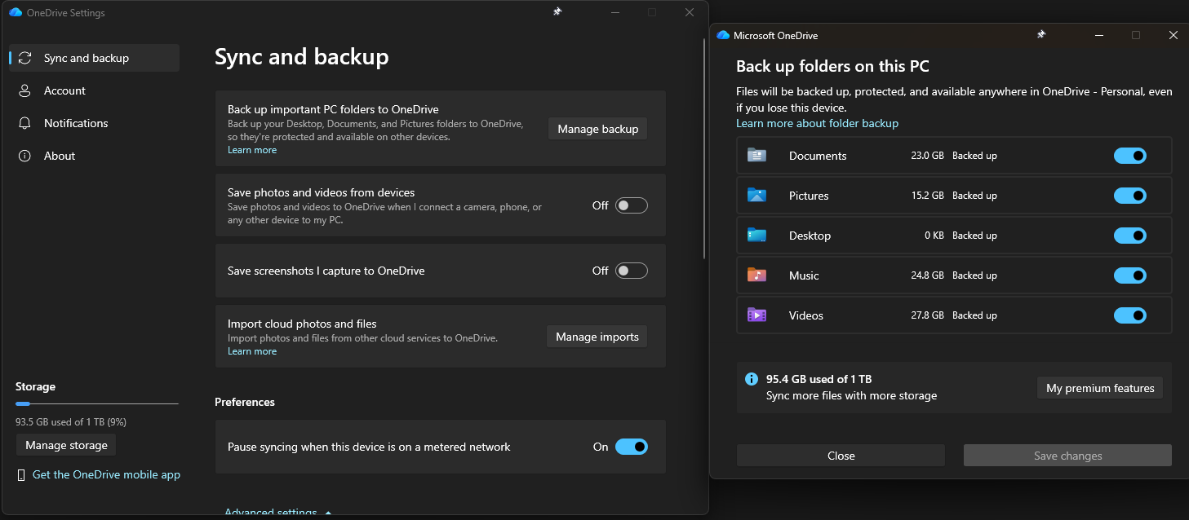Viewport: 1189px width, 520px height.
Task: Click the Pictures folder icon
Action: click(x=756, y=196)
